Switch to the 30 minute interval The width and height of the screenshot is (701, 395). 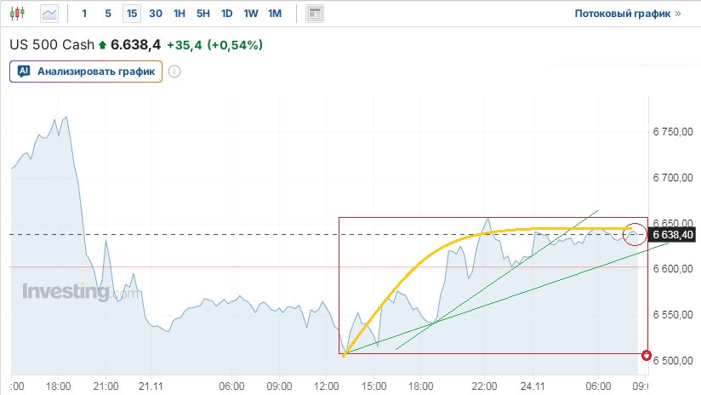155,14
